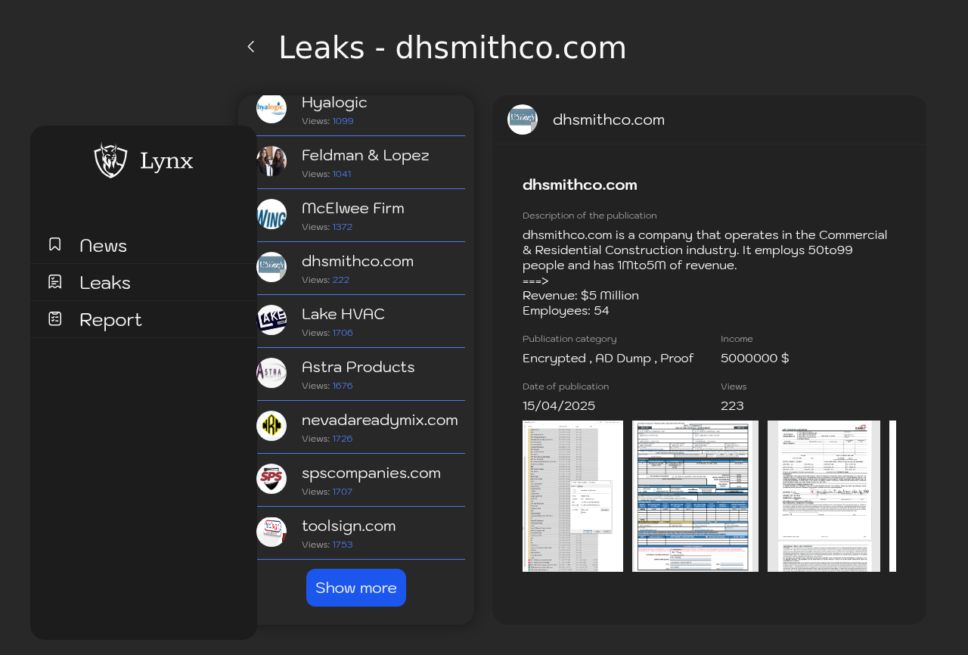The width and height of the screenshot is (968, 655).
Task: Click the back arrow next to Leaks title
Action: (x=251, y=47)
